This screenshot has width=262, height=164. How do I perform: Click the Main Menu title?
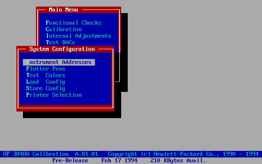(64, 10)
